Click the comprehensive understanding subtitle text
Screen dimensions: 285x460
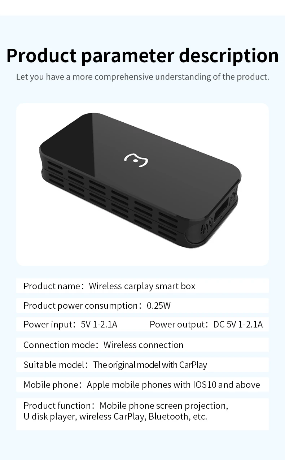pyautogui.click(x=142, y=77)
